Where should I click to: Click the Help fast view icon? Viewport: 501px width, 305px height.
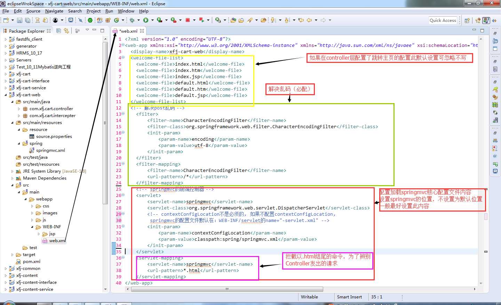[495, 41]
